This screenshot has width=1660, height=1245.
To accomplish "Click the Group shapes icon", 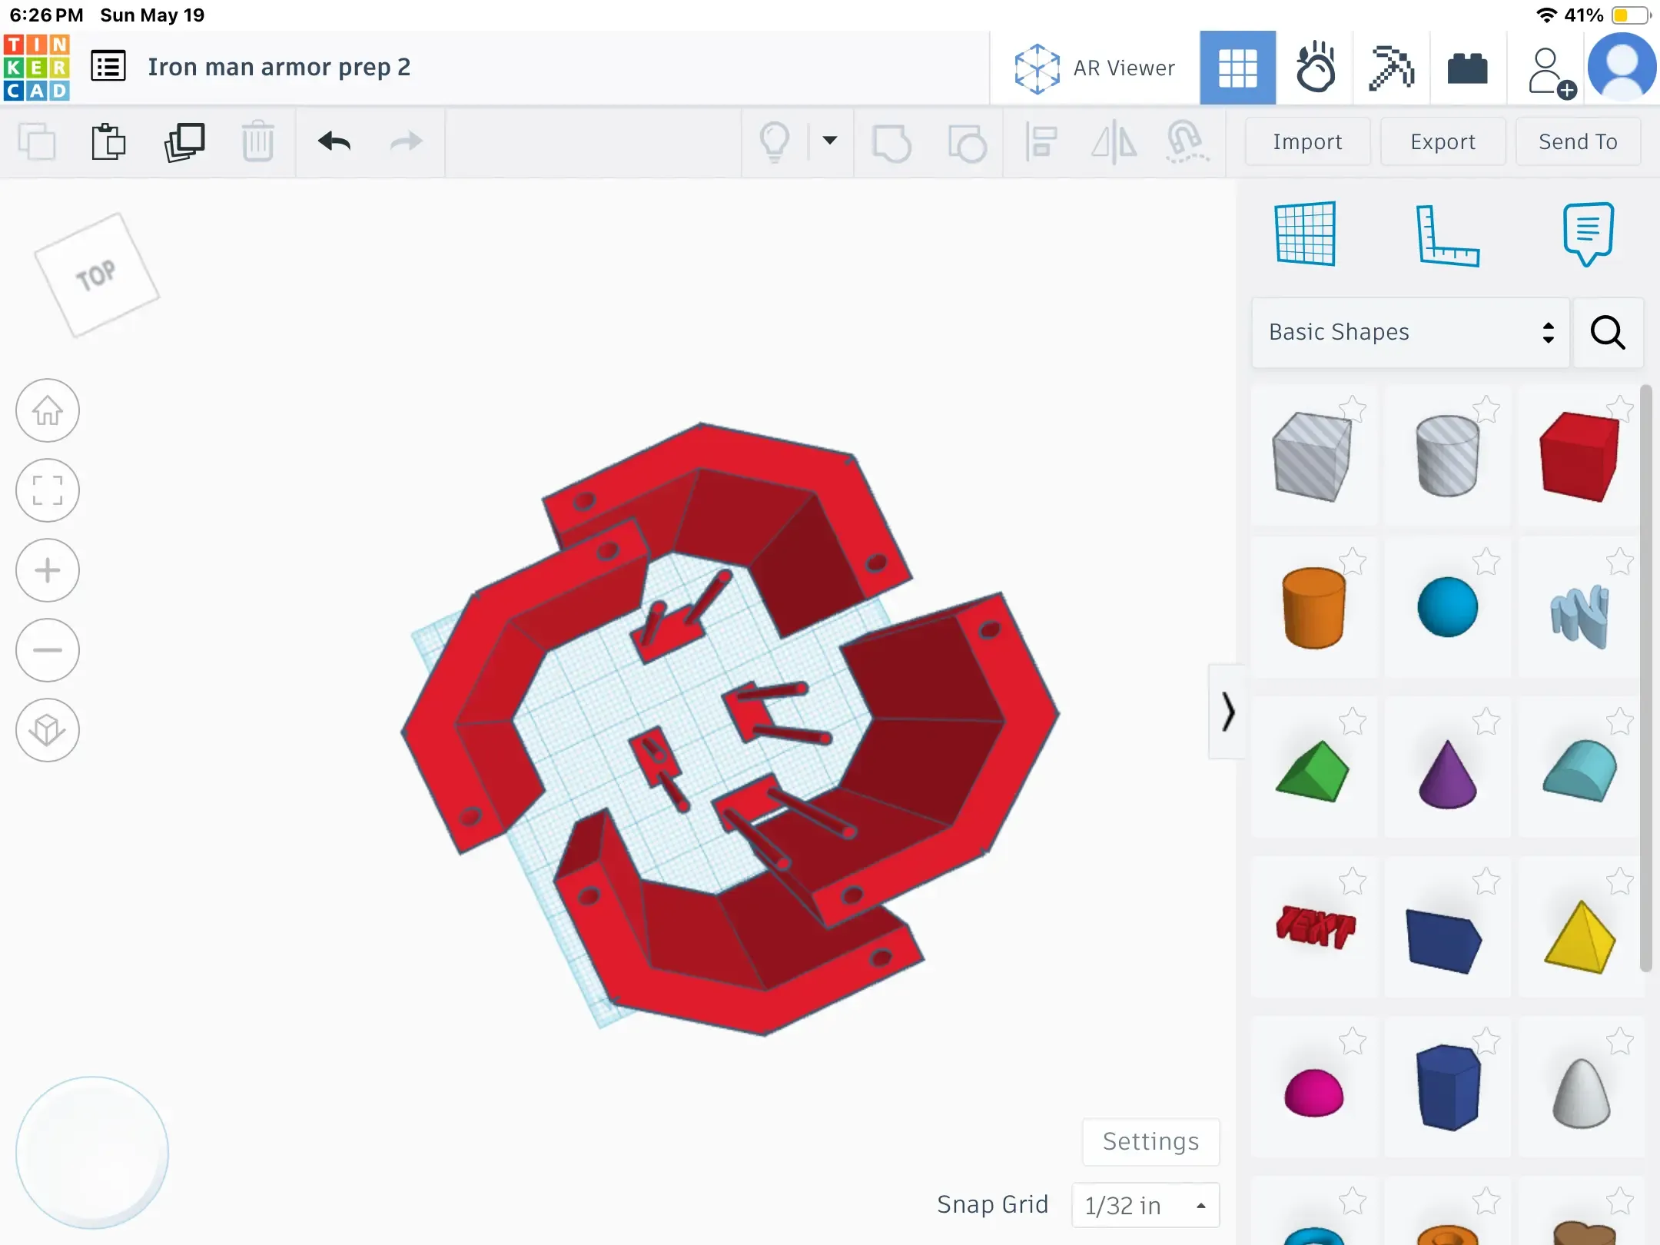I will coord(891,143).
